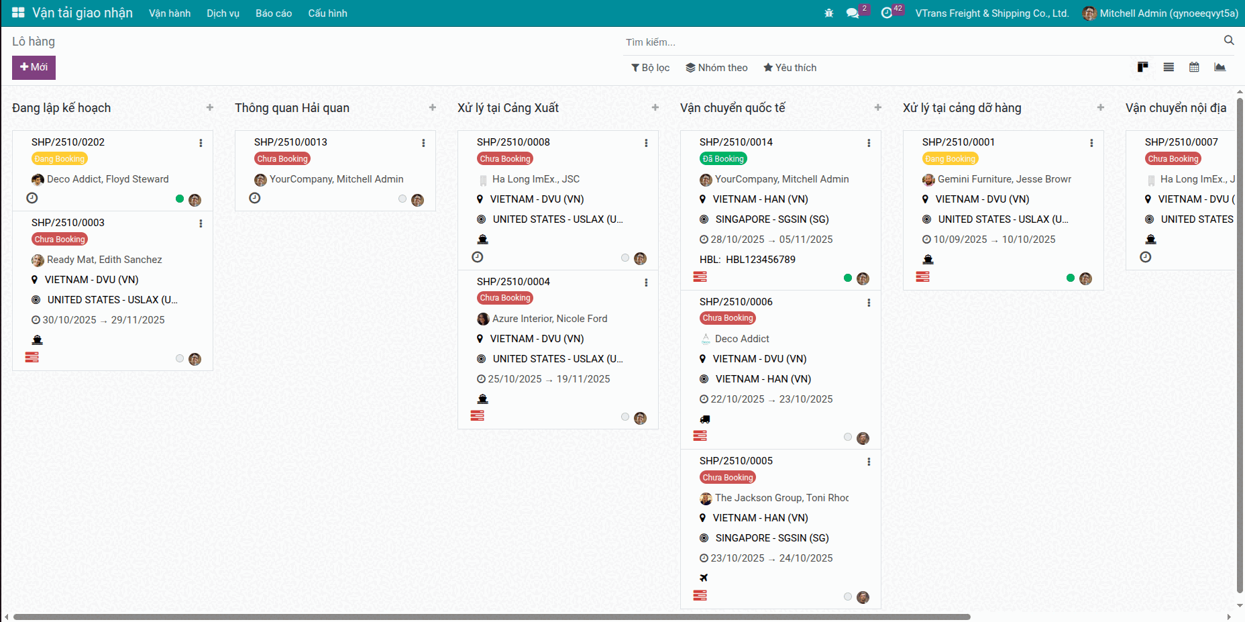This screenshot has width=1245, height=622.
Task: Open the debug bug icon
Action: (828, 13)
